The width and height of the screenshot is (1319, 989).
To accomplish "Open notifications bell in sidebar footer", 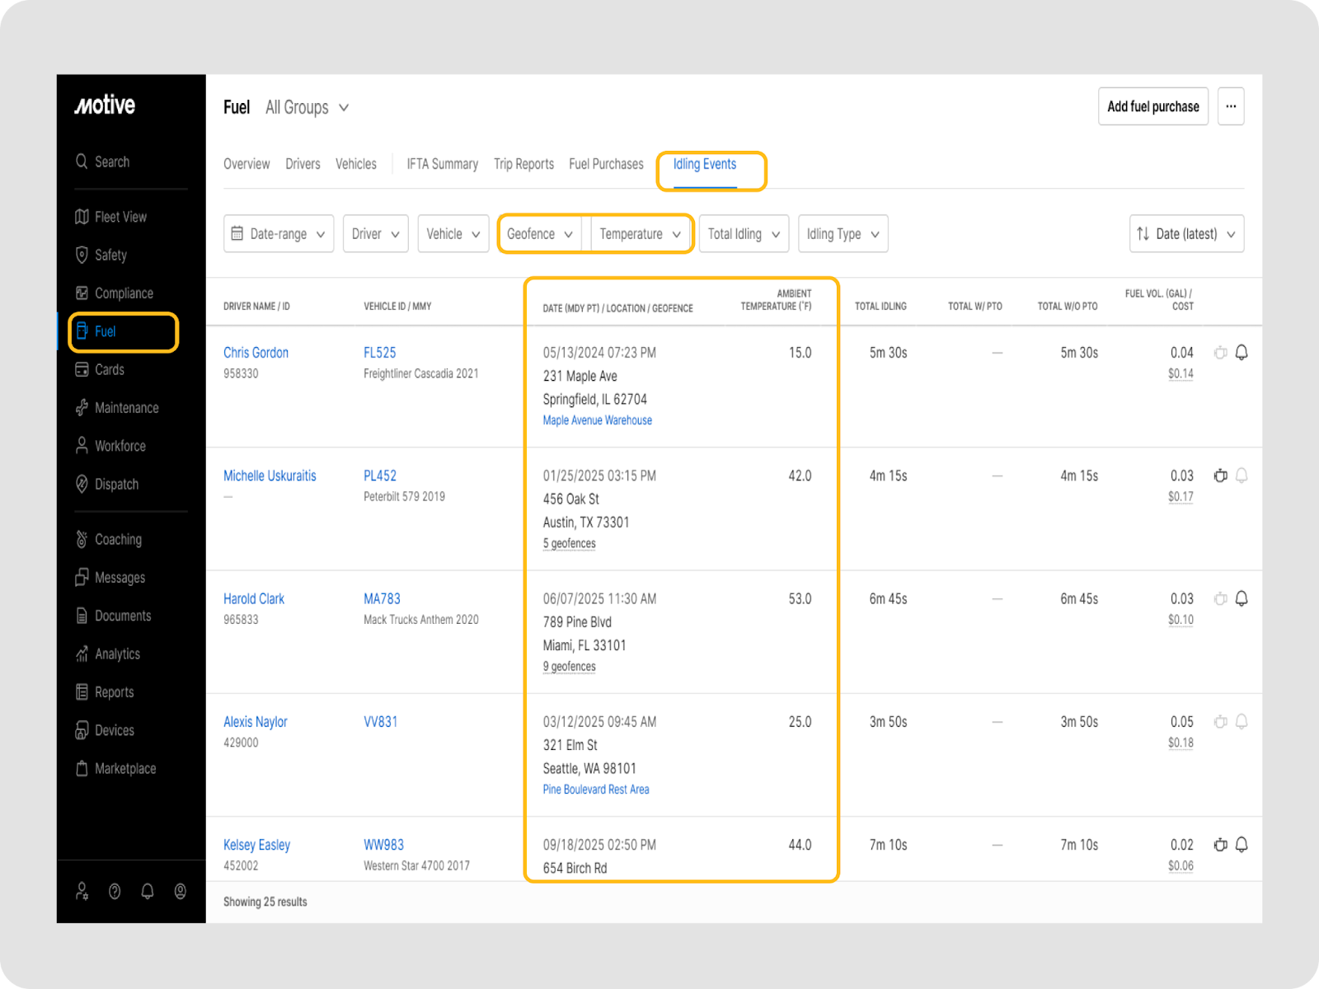I will click(148, 891).
